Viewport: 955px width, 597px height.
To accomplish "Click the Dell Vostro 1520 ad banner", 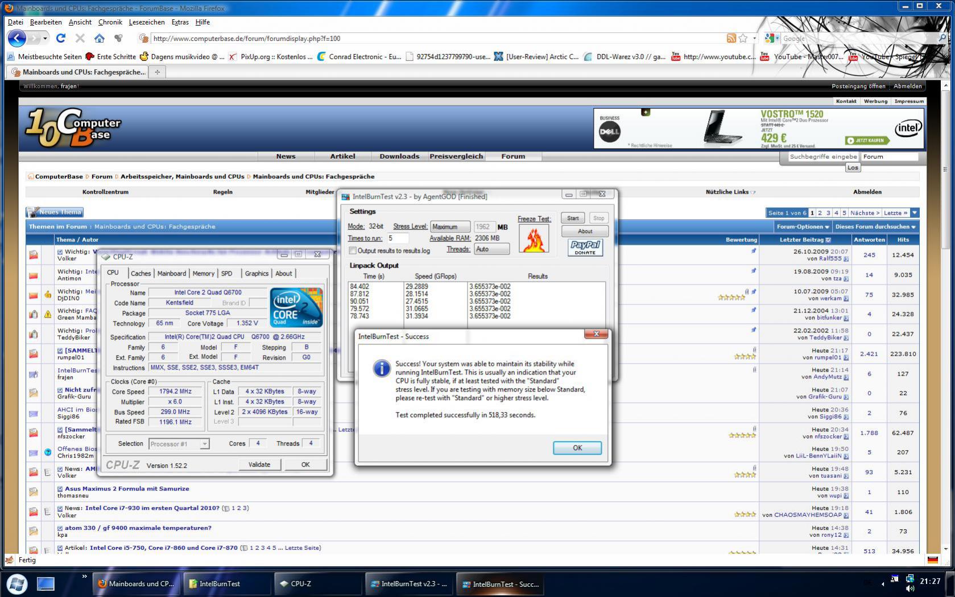I will tap(759, 129).
